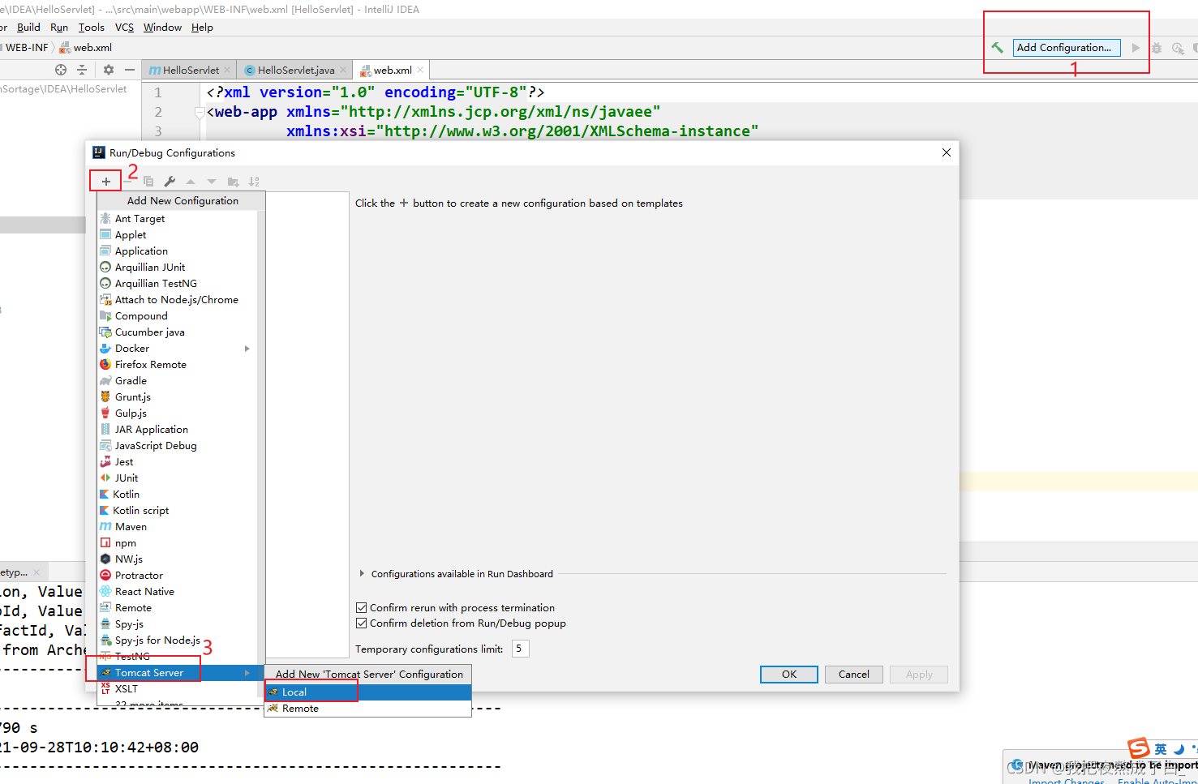This screenshot has width=1198, height=784.
Task: Click the move configuration down arrow icon
Action: click(211, 181)
